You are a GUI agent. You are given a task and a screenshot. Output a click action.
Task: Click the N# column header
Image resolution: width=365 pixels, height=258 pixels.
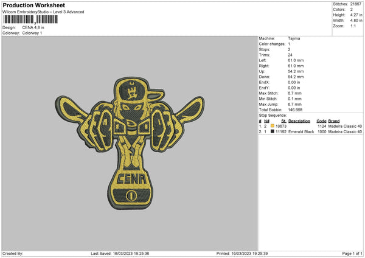tap(266, 121)
